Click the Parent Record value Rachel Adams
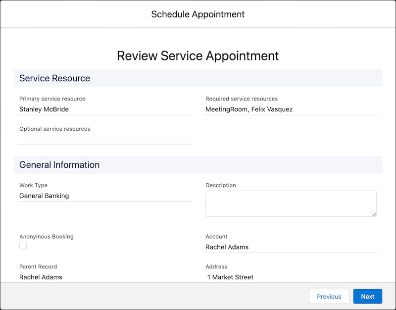Image resolution: width=396 pixels, height=310 pixels. pos(41,277)
